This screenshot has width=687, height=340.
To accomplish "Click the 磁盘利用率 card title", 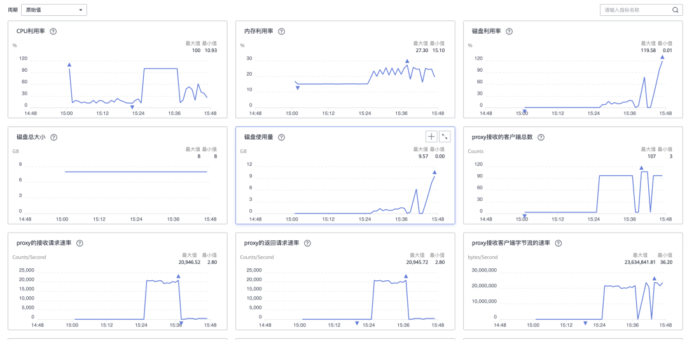I will point(487,32).
